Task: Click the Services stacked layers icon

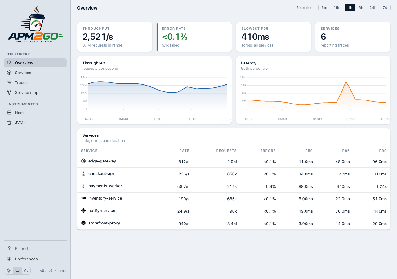Action: tap(9, 73)
